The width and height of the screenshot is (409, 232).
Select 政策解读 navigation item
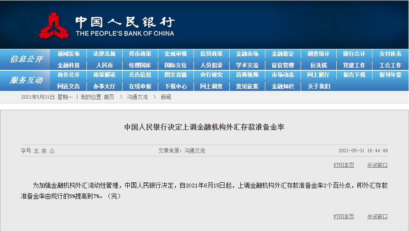pos(105,75)
